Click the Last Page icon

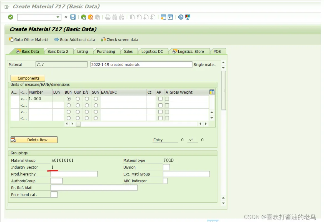tap(153, 17)
